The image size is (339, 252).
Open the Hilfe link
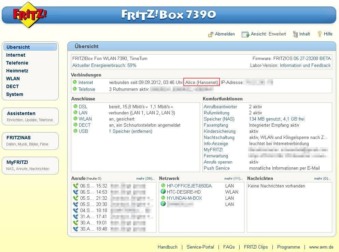[328, 34]
